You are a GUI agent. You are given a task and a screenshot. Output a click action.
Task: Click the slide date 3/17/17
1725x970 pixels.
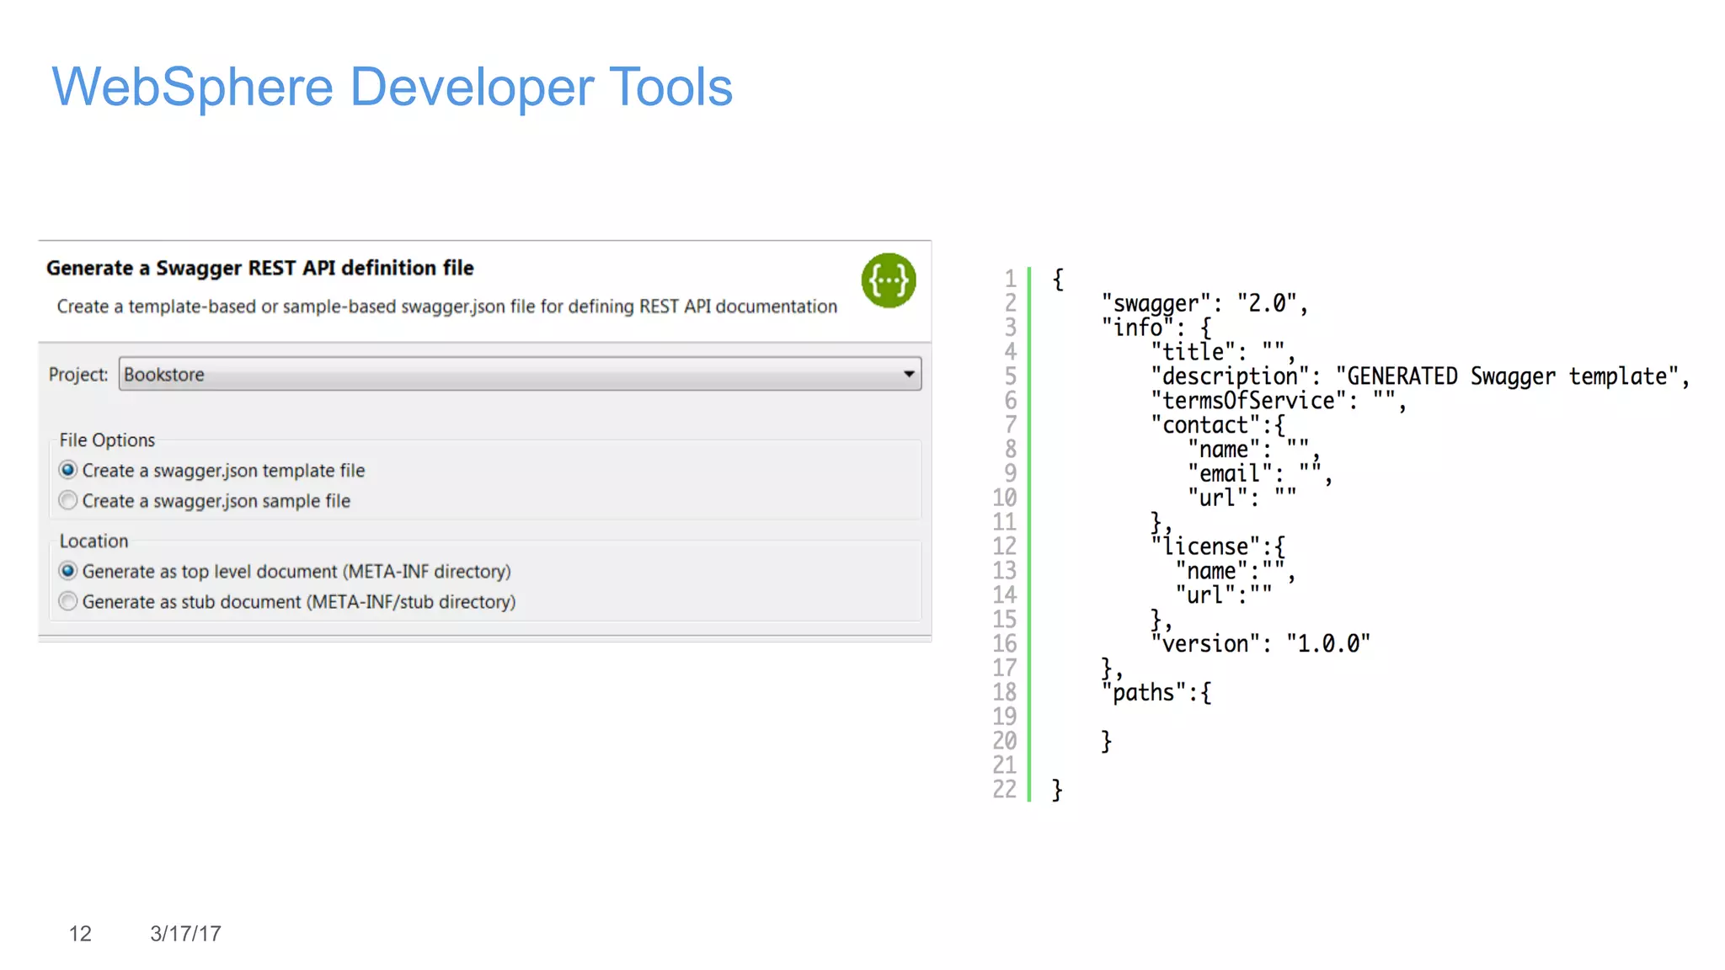coord(185,934)
